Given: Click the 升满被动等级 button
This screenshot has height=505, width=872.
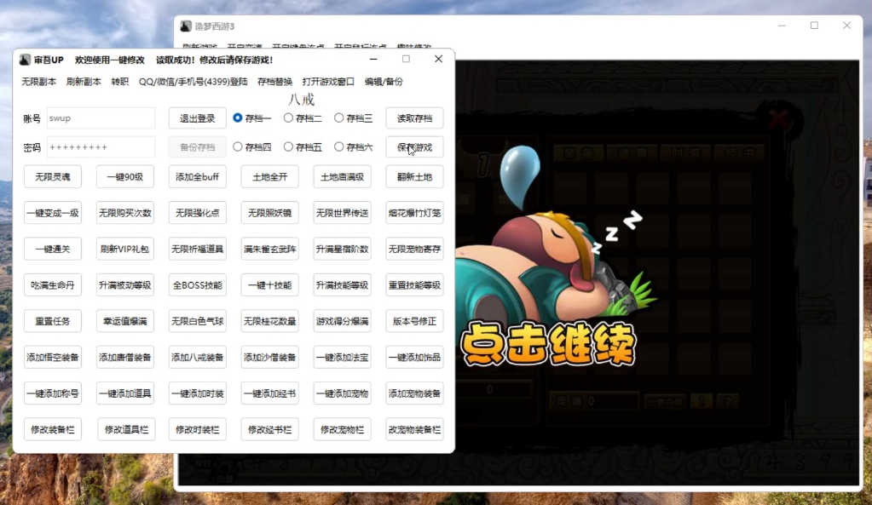Looking at the screenshot, I should tap(125, 285).
